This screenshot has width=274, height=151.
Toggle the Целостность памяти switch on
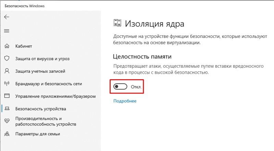click(x=120, y=86)
